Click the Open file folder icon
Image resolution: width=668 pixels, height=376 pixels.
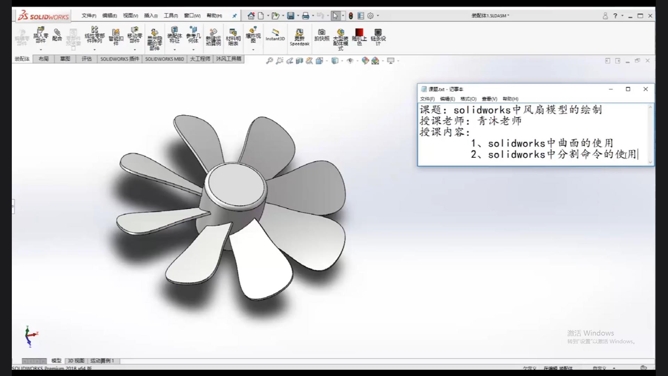[x=276, y=16]
